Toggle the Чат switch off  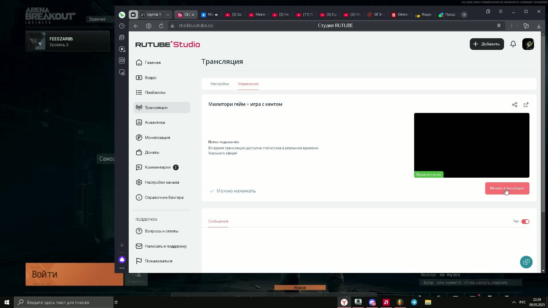pos(525,222)
